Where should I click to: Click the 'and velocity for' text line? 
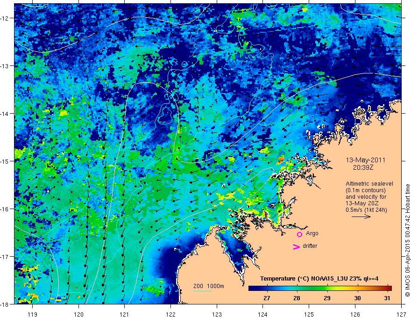pyautogui.click(x=366, y=197)
